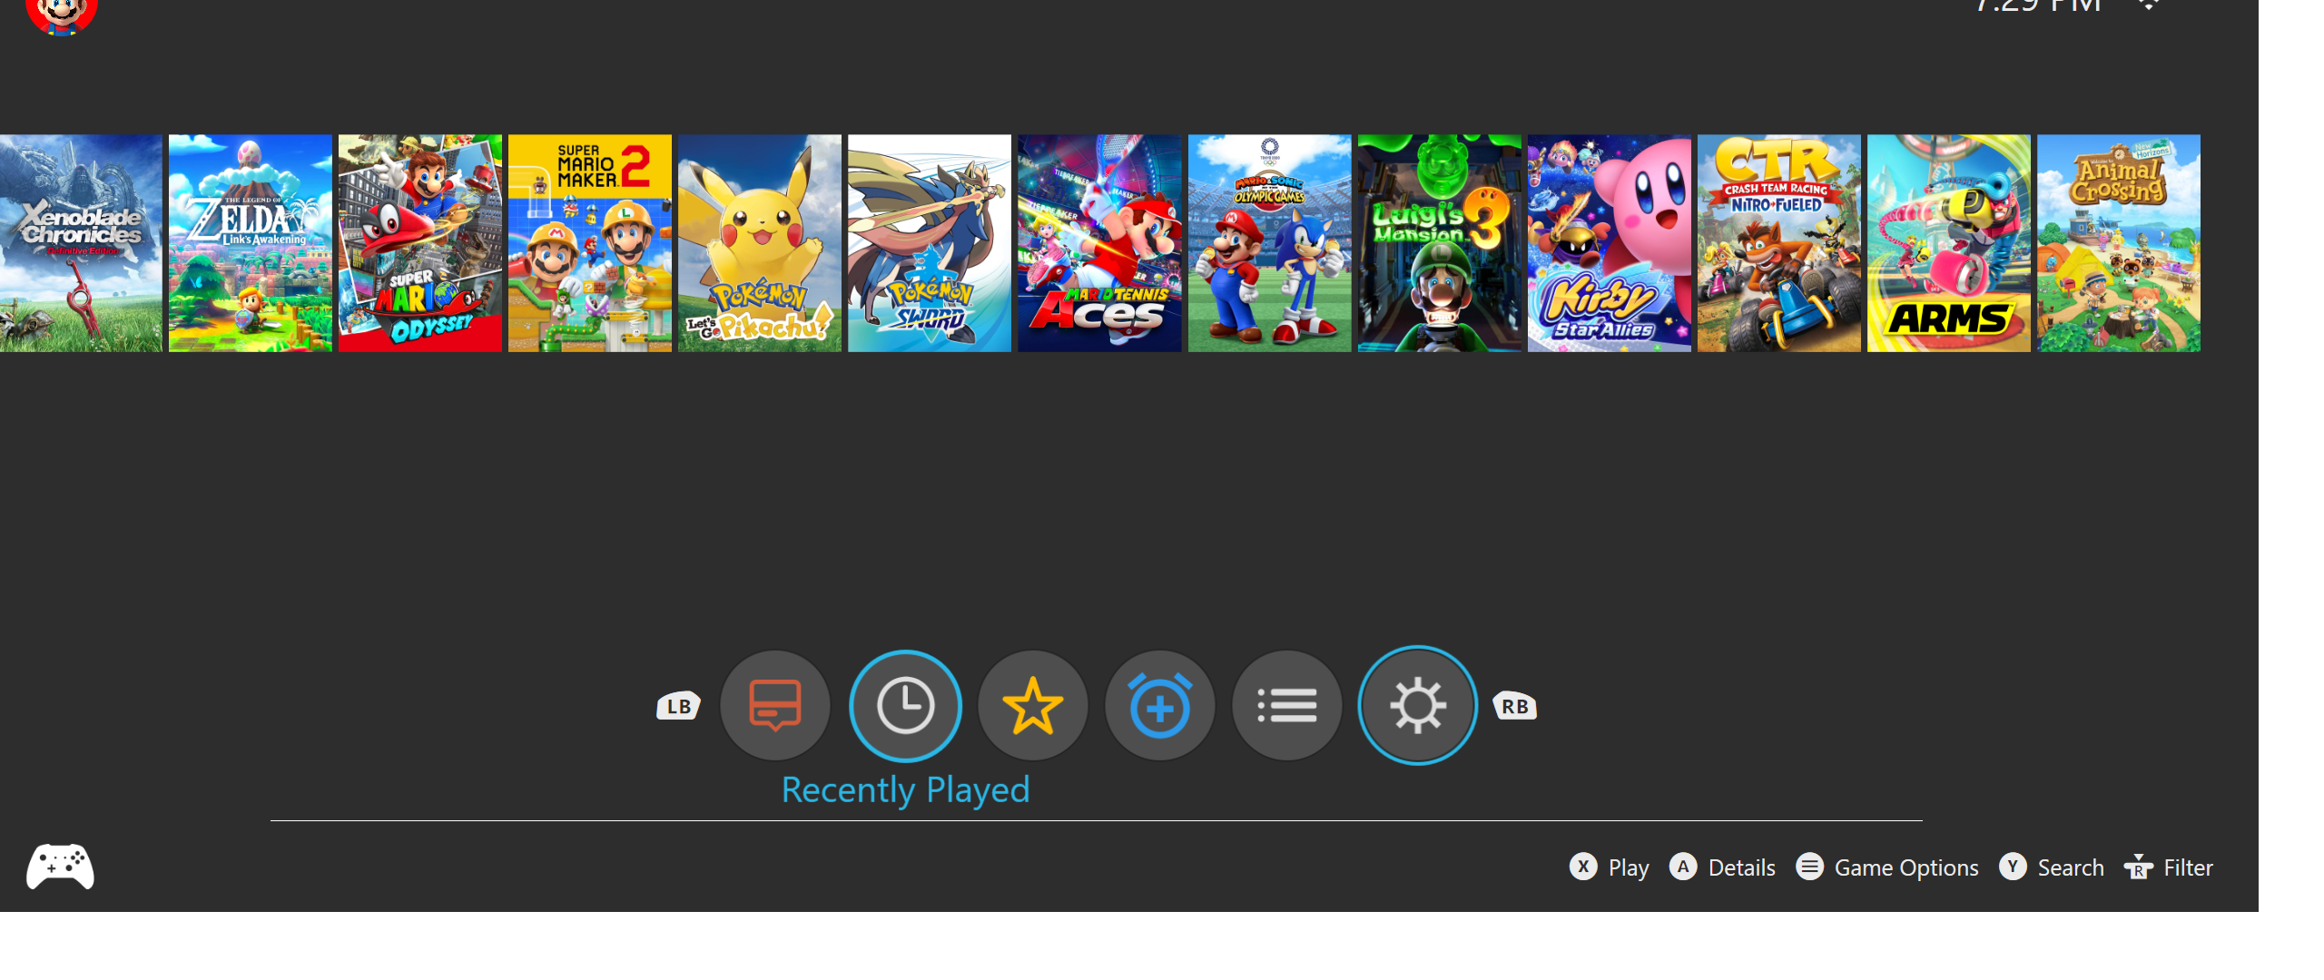Open the settings gear icon
Viewport: 2324px width, 980px height.
pos(1417,706)
